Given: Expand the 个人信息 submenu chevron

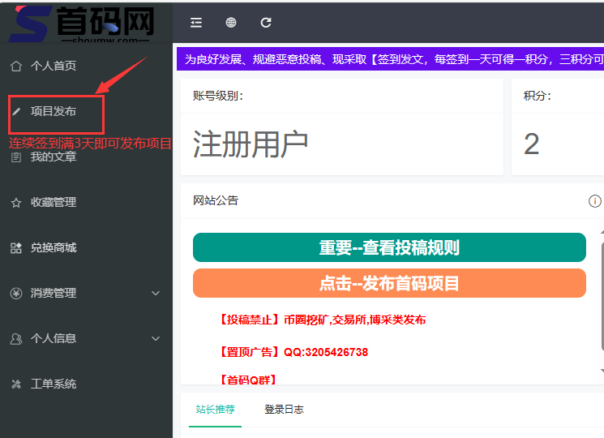Looking at the screenshot, I should (x=156, y=339).
